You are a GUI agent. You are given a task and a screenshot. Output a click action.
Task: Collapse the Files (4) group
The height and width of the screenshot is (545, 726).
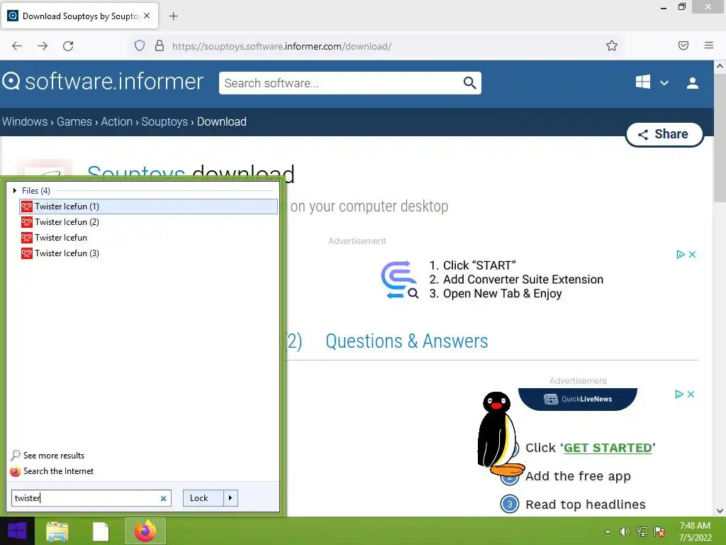[x=15, y=190]
